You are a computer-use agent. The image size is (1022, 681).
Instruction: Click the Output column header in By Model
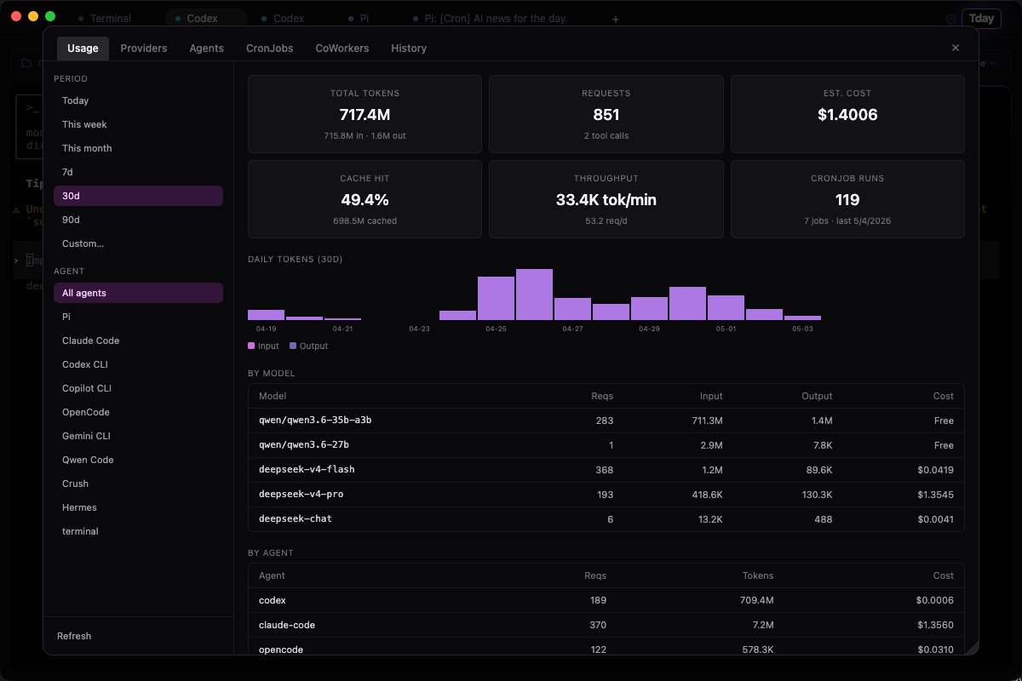pos(817,396)
